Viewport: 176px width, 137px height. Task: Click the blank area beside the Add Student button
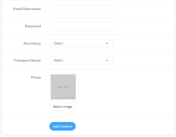coord(123,126)
